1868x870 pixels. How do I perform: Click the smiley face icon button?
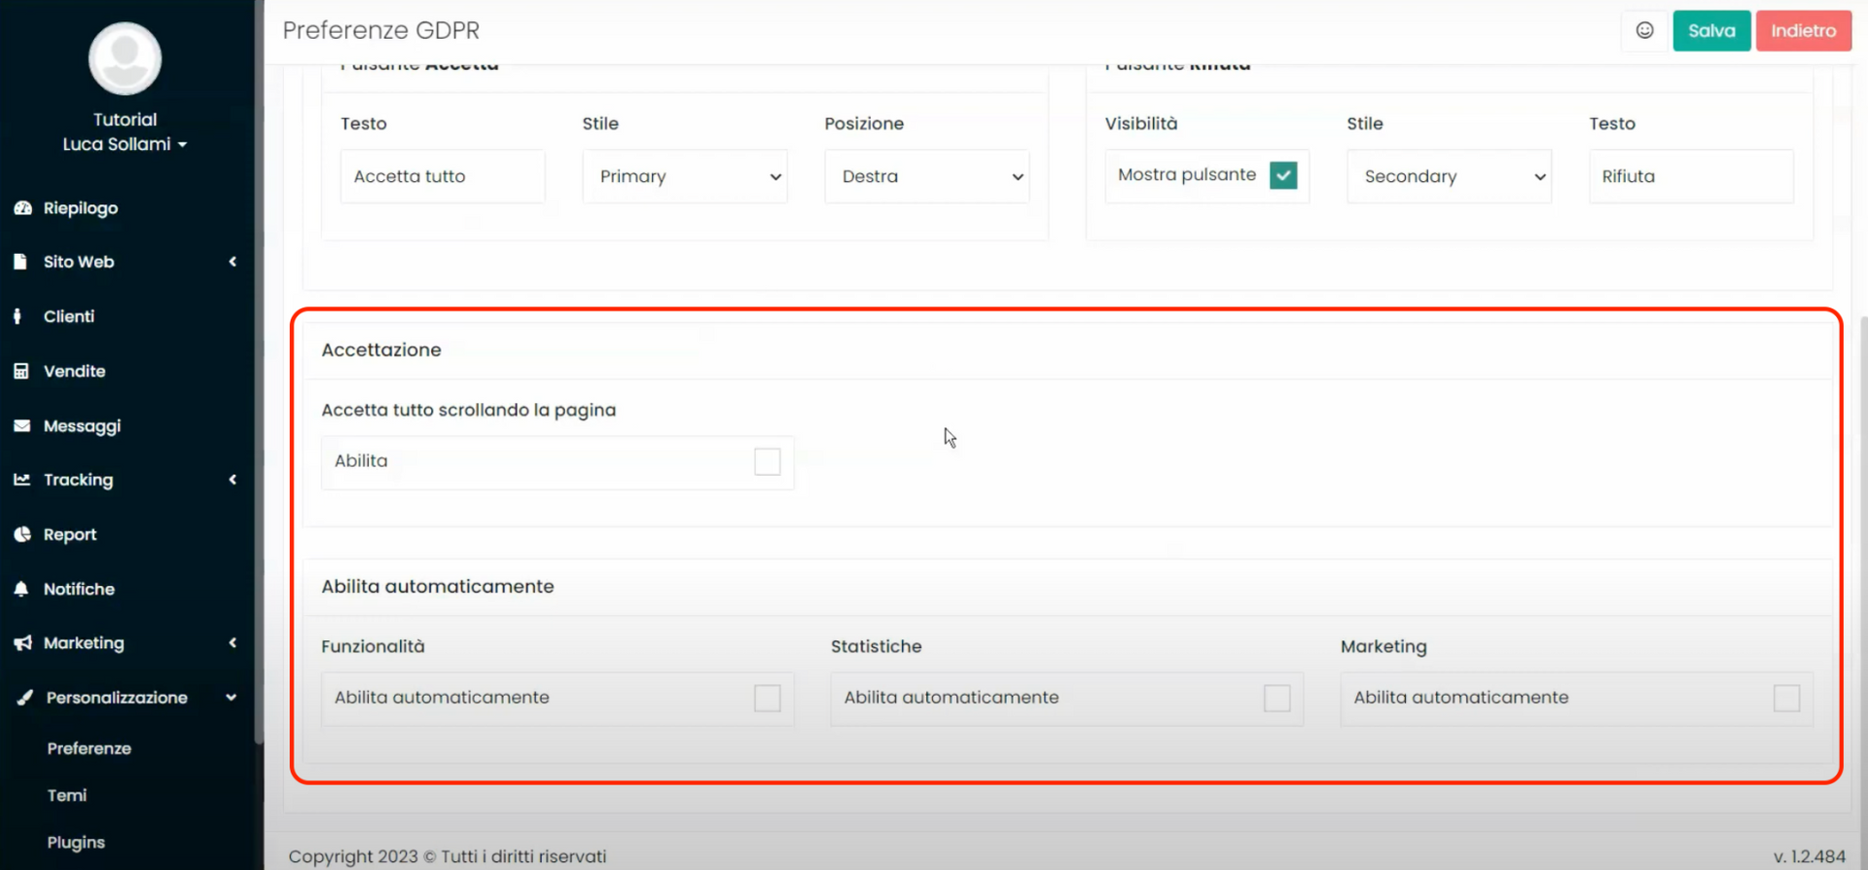[x=1644, y=30]
